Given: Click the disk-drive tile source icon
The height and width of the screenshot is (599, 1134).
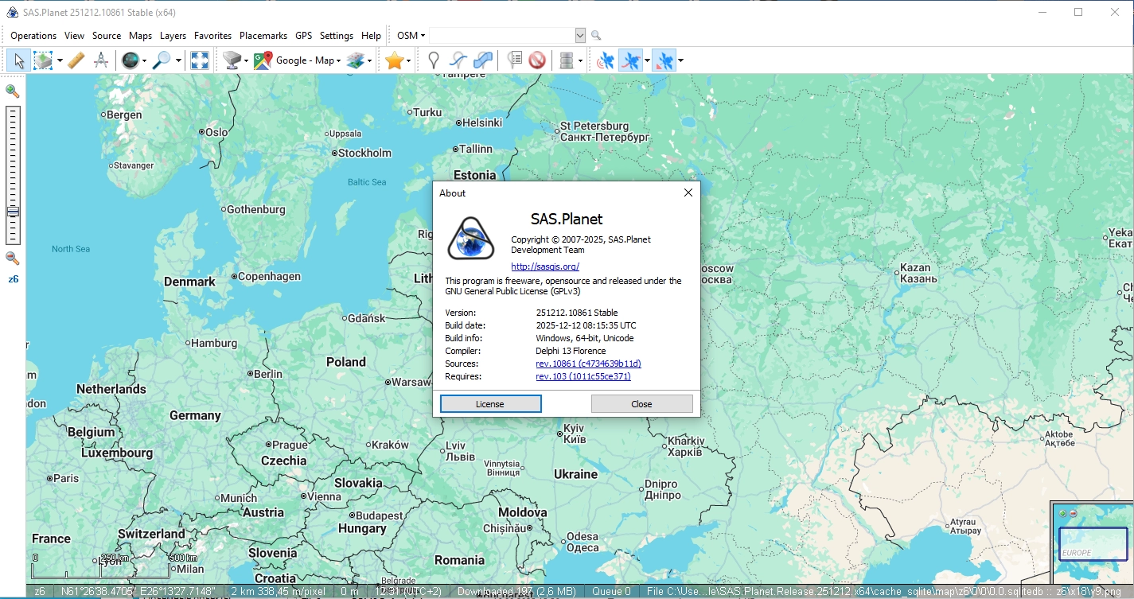Looking at the screenshot, I should (x=232, y=60).
